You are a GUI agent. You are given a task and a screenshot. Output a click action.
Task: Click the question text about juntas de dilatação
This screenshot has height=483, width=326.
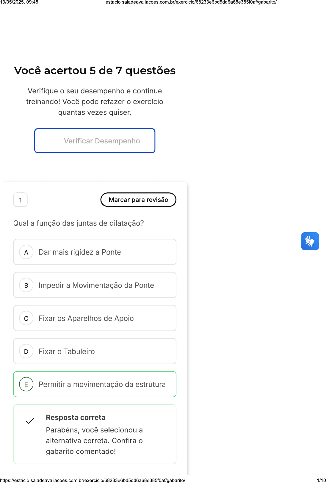[x=79, y=223]
